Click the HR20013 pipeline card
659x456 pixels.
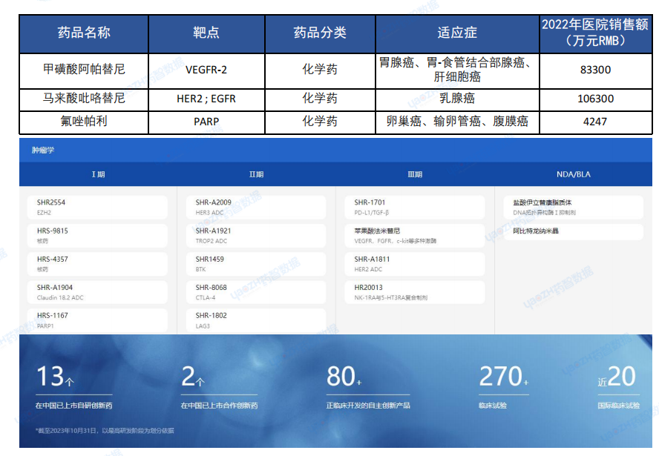click(x=416, y=291)
